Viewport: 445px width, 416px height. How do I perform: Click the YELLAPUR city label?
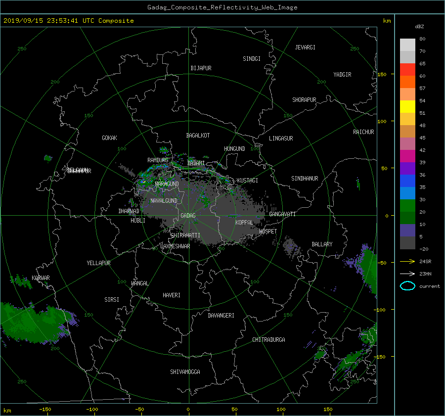(98, 263)
